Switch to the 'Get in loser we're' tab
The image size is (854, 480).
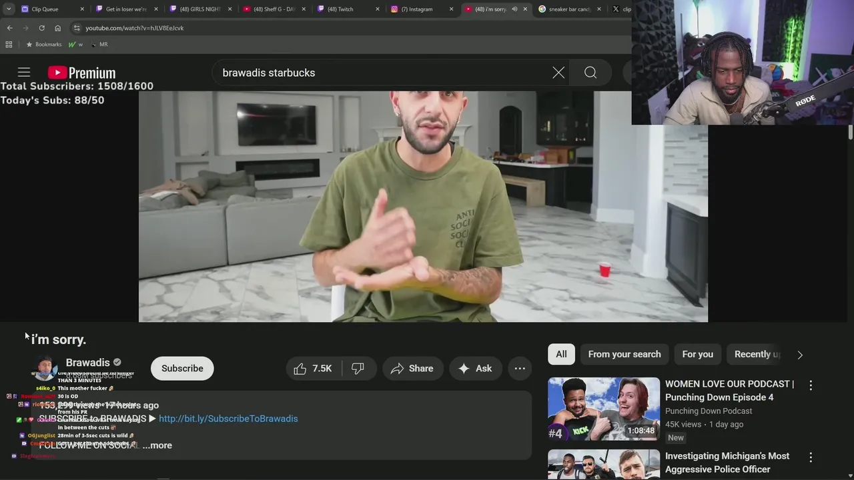point(126,9)
